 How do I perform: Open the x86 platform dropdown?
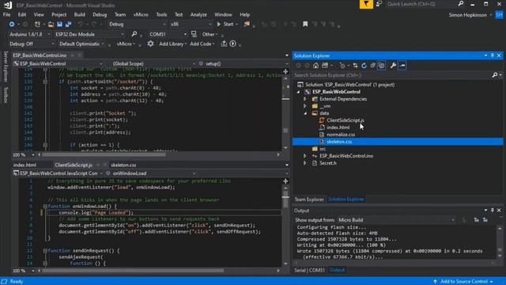pos(191,25)
